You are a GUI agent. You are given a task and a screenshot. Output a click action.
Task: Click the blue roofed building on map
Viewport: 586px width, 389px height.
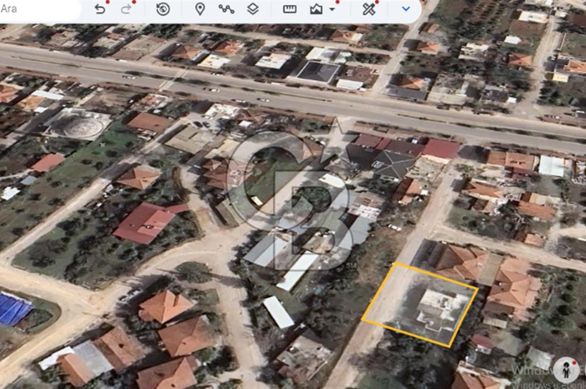[13, 309]
